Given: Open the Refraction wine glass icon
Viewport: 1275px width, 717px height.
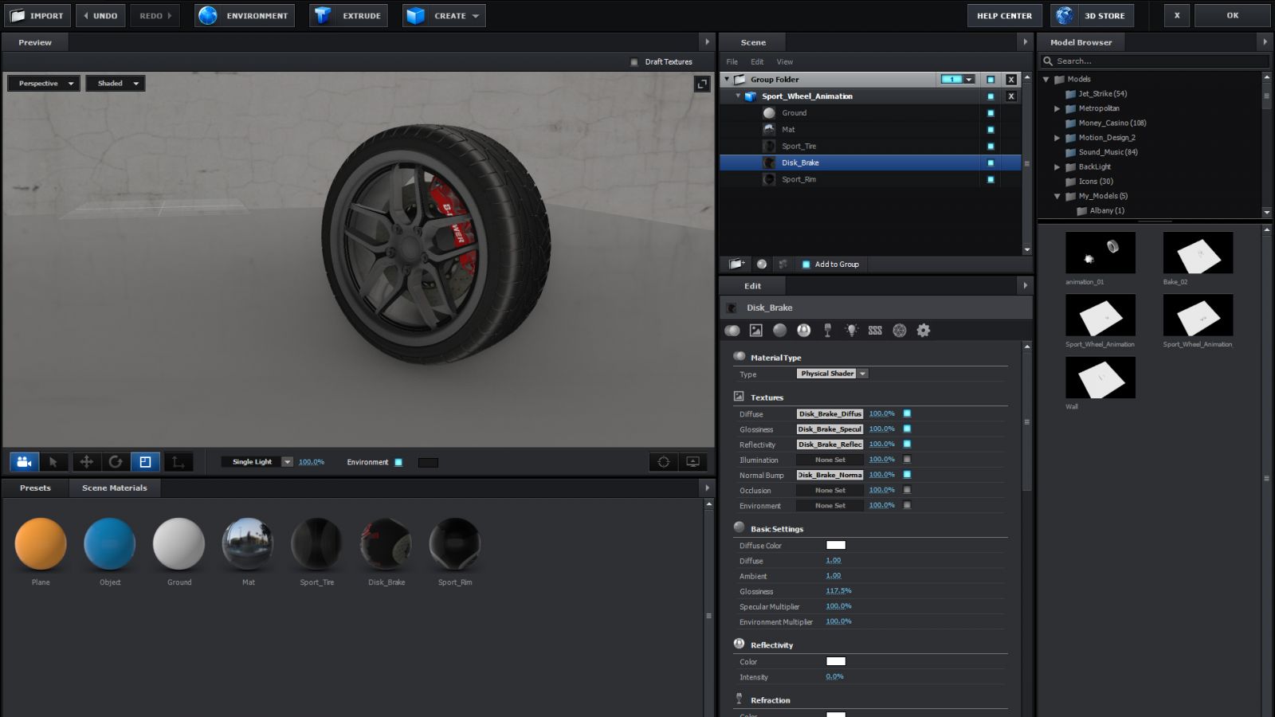Looking at the screenshot, I should (827, 331).
